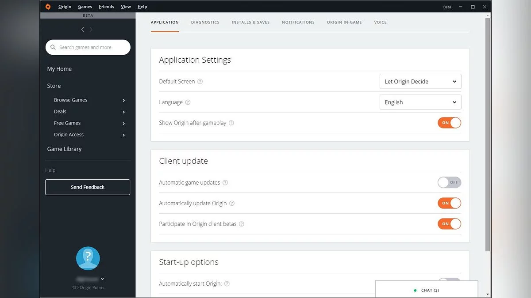Click help icon beside Language setting

click(188, 102)
